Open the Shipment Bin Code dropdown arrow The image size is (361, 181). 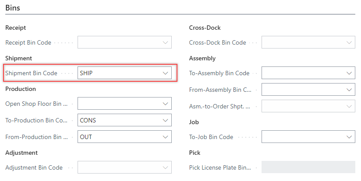(x=165, y=73)
